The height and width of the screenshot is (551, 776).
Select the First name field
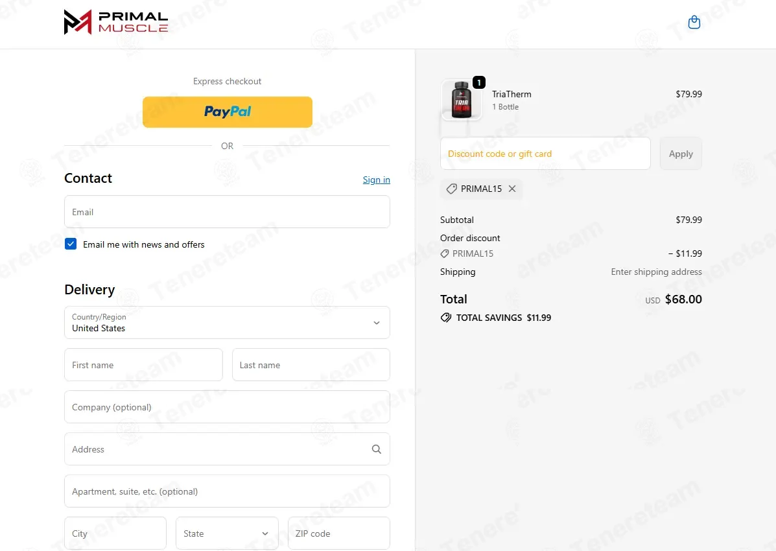pos(143,365)
